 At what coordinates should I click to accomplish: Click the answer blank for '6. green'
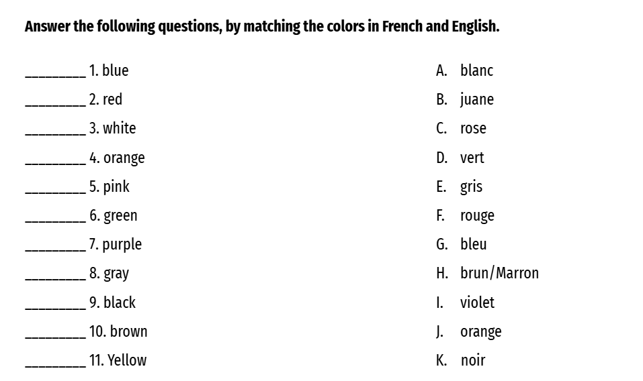[55, 217]
